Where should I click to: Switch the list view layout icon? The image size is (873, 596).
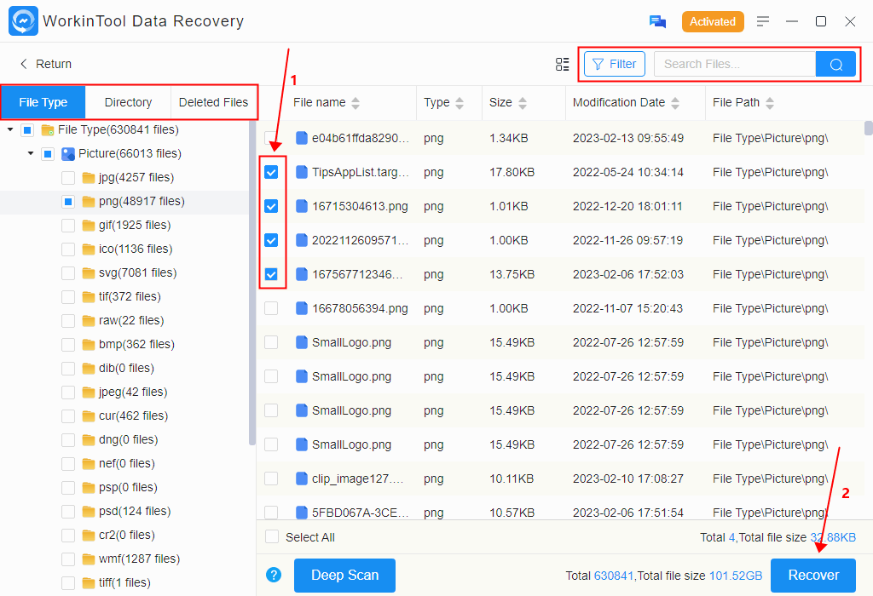(x=562, y=64)
